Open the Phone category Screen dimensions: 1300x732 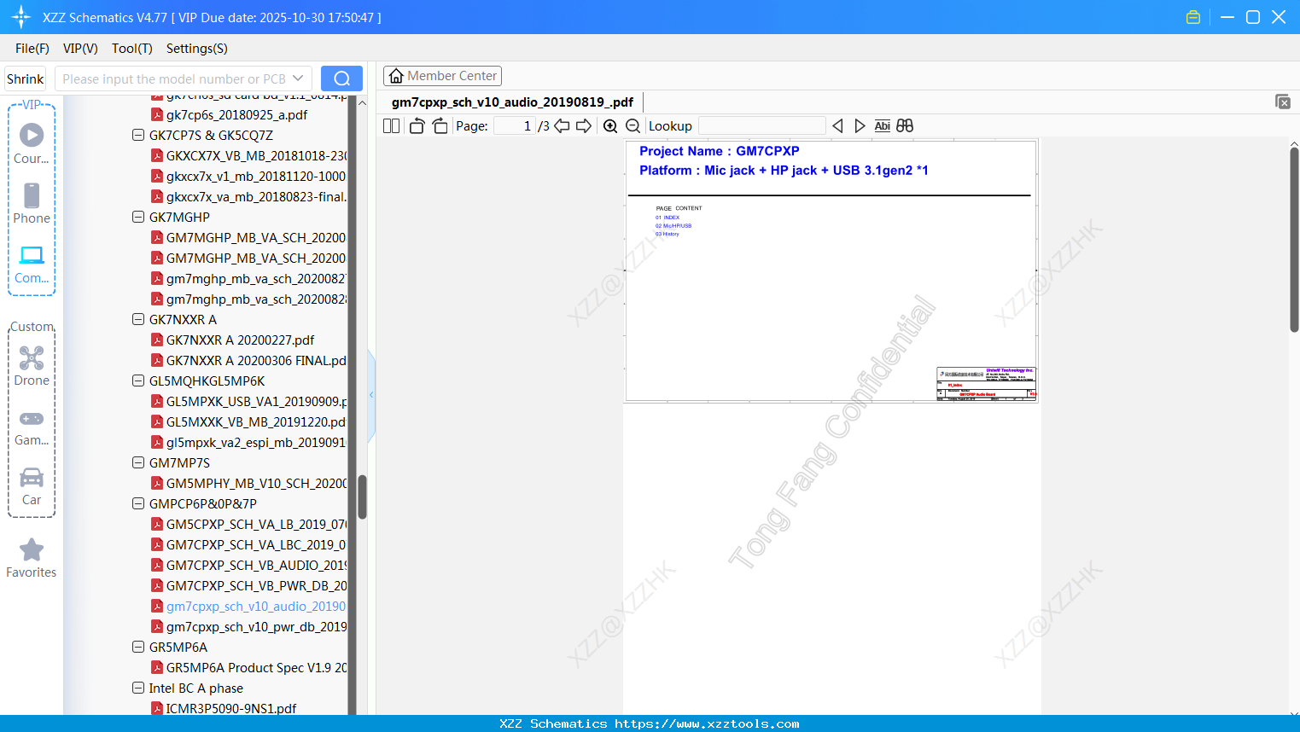(32, 204)
